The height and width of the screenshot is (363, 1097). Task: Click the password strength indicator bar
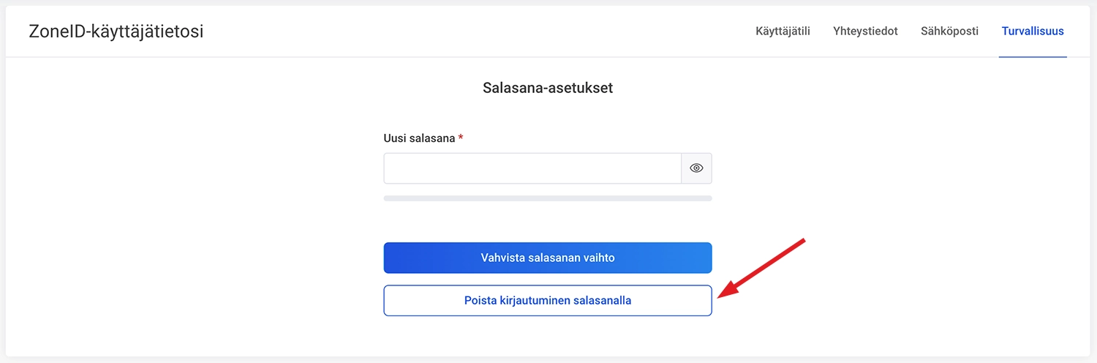coord(547,198)
